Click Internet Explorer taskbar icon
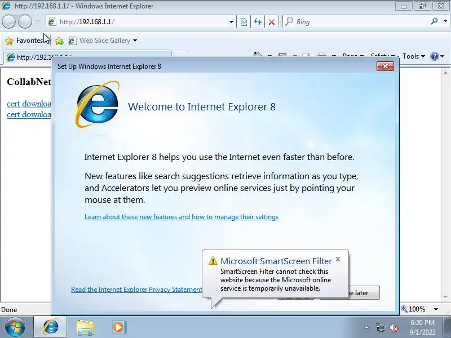The height and width of the screenshot is (338, 451). [x=50, y=327]
